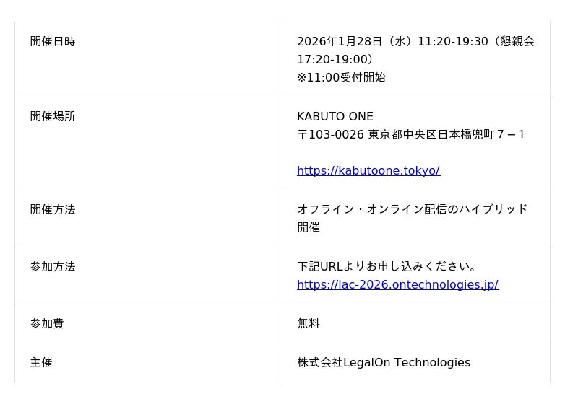Image resolution: width=578 pixels, height=404 pixels.
Task: Open the lac-2026.ontechnologies.jp registration link
Action: [x=397, y=285]
